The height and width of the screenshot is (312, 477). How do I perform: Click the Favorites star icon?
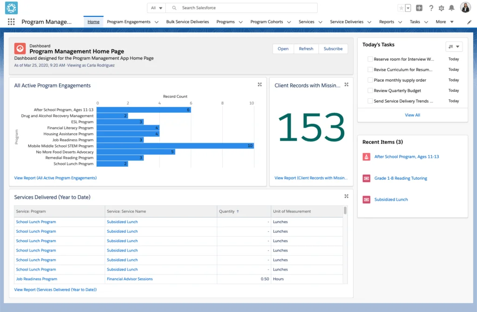(x=401, y=8)
